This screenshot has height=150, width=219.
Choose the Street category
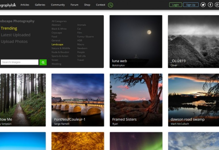tap(55, 60)
